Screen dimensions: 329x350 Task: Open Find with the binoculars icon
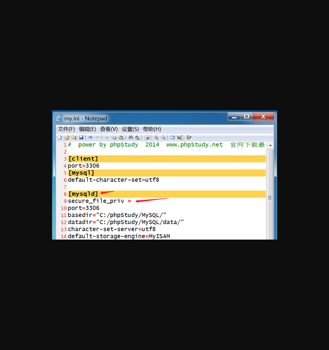point(131,138)
